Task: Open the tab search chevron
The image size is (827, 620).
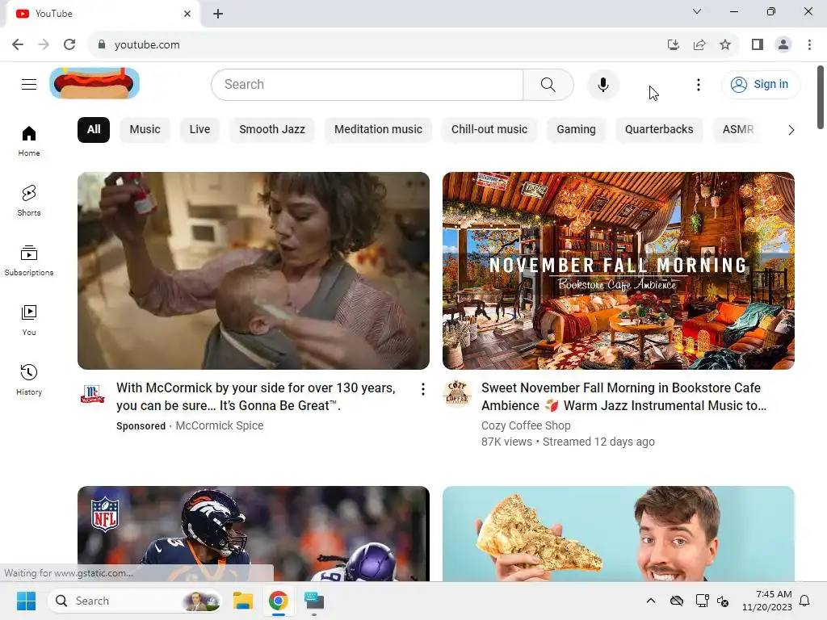Action: pyautogui.click(x=697, y=11)
